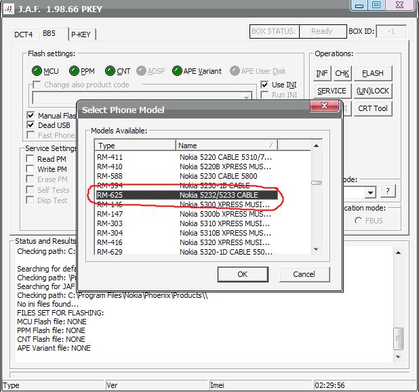
Task: Click the BOX ID field
Action: 391,32
